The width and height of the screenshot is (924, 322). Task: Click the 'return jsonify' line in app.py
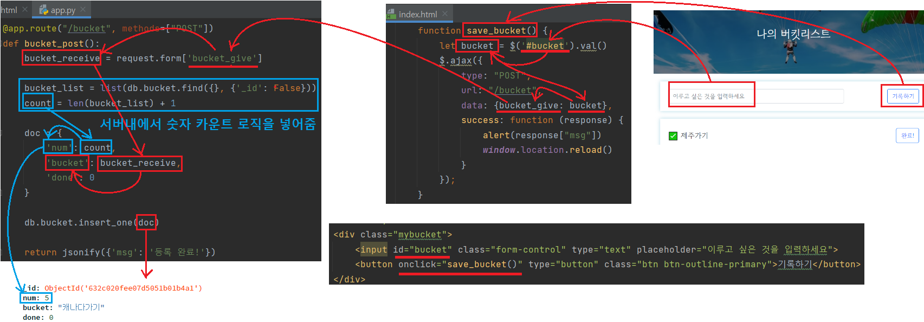pyautogui.click(x=120, y=252)
